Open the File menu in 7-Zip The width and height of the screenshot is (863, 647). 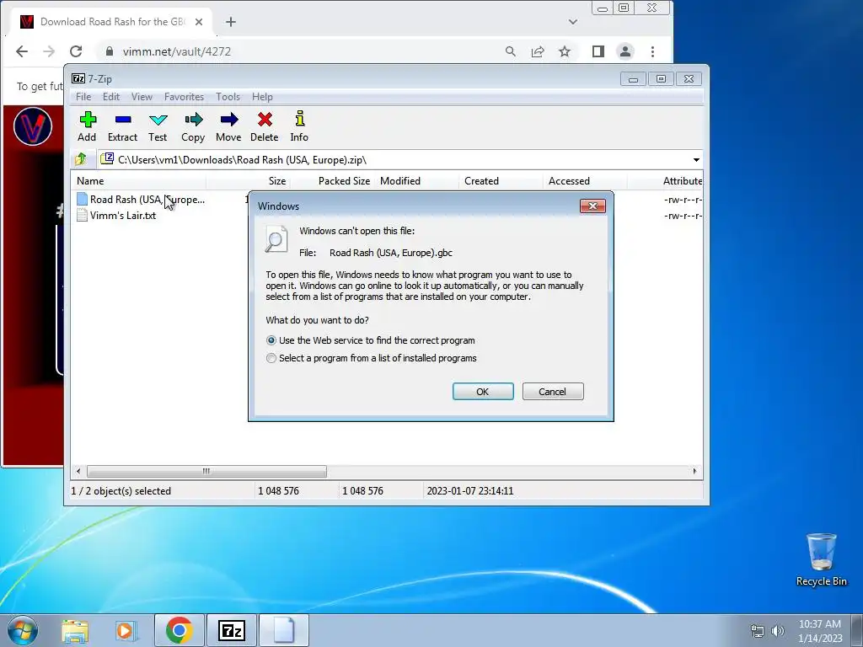pyautogui.click(x=83, y=97)
